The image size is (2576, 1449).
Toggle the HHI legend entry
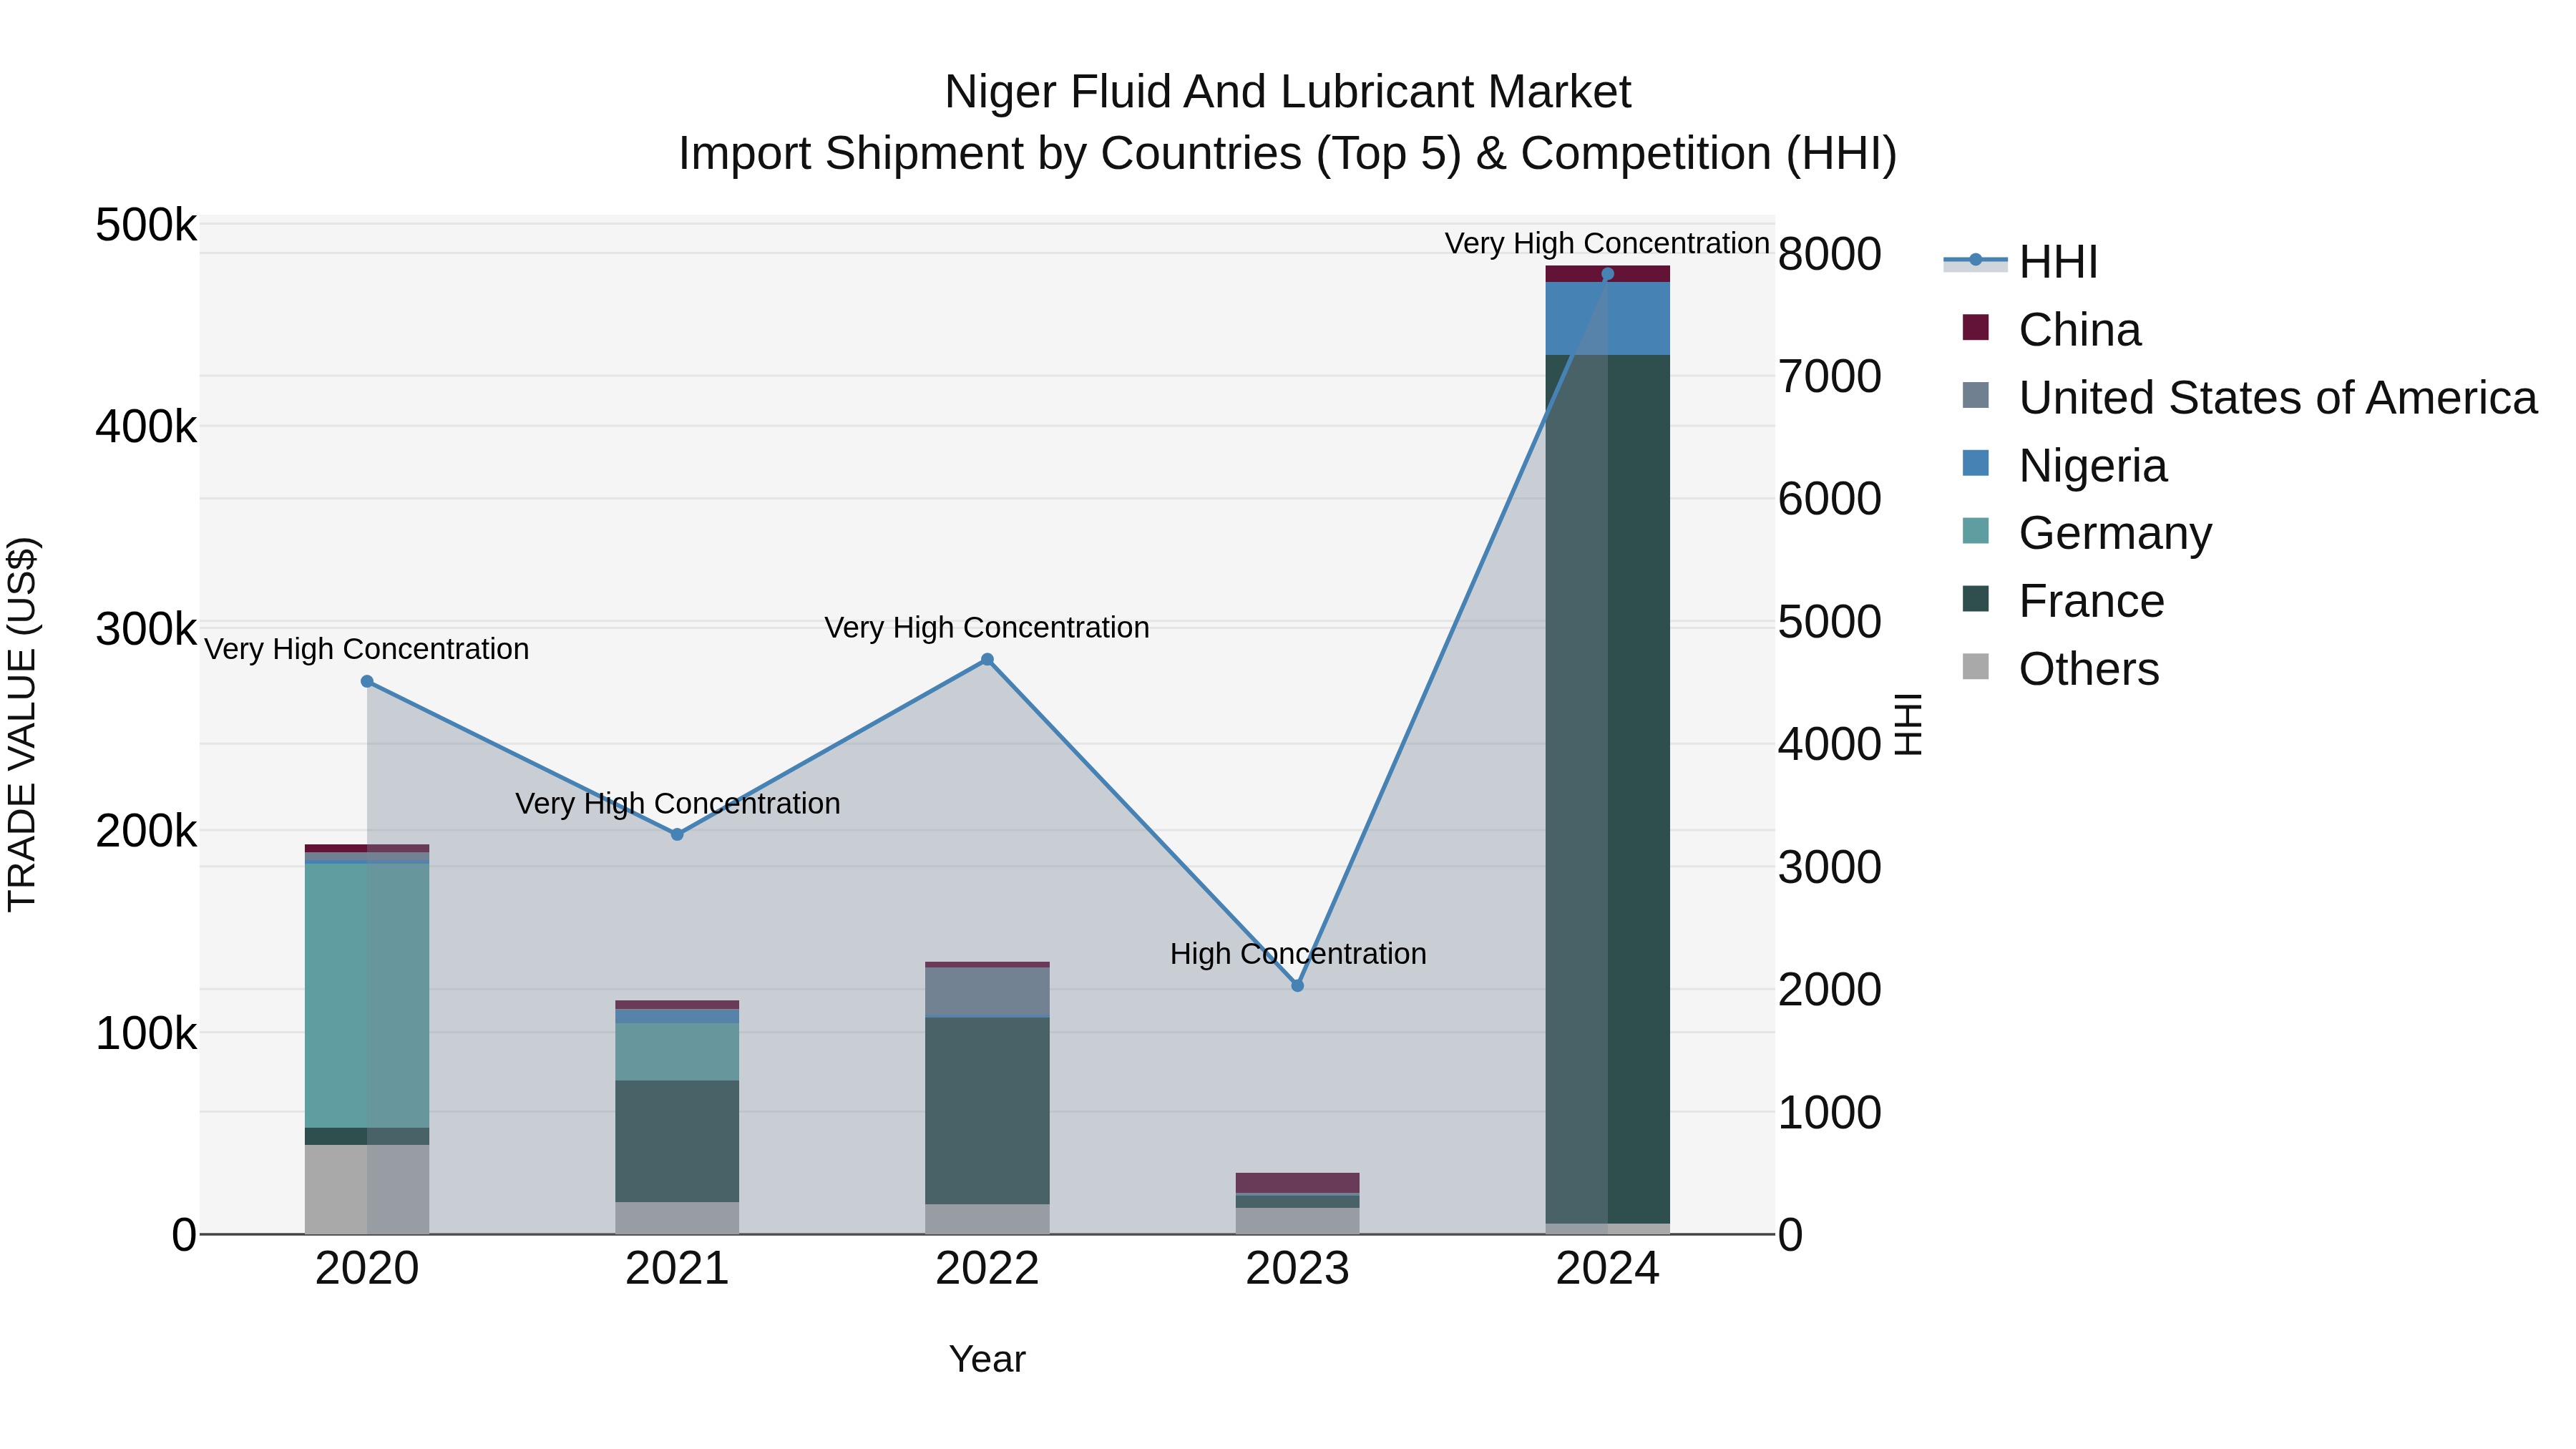[2020, 262]
